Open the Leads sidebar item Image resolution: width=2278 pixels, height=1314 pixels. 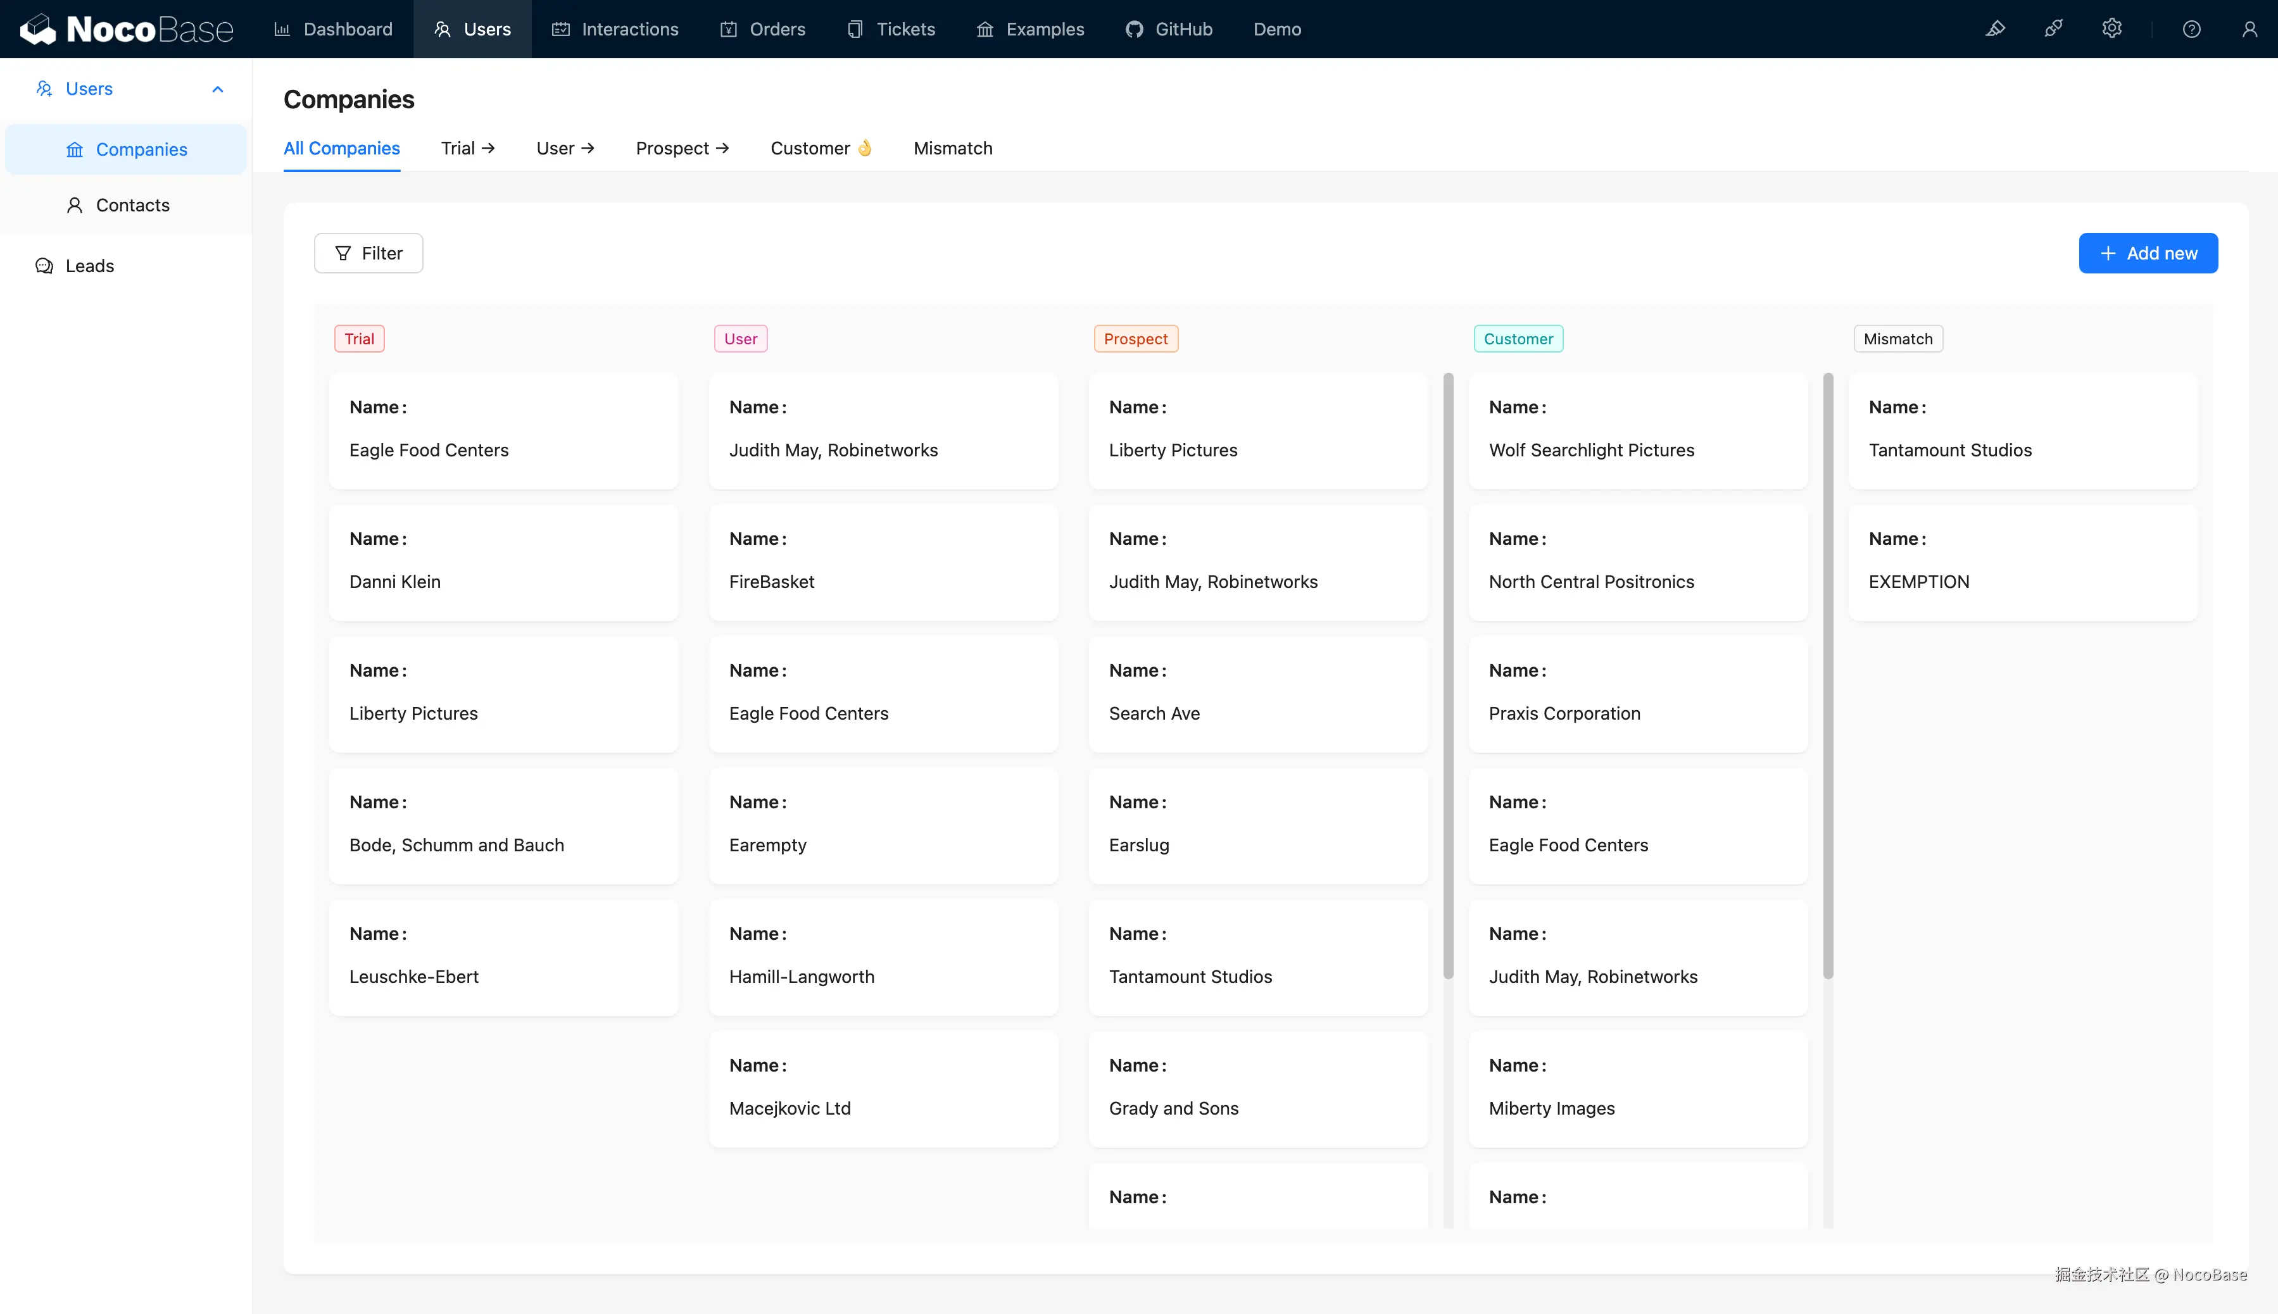pyautogui.click(x=89, y=265)
